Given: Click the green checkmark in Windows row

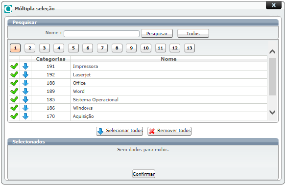Looking at the screenshot, I should 14,108.
